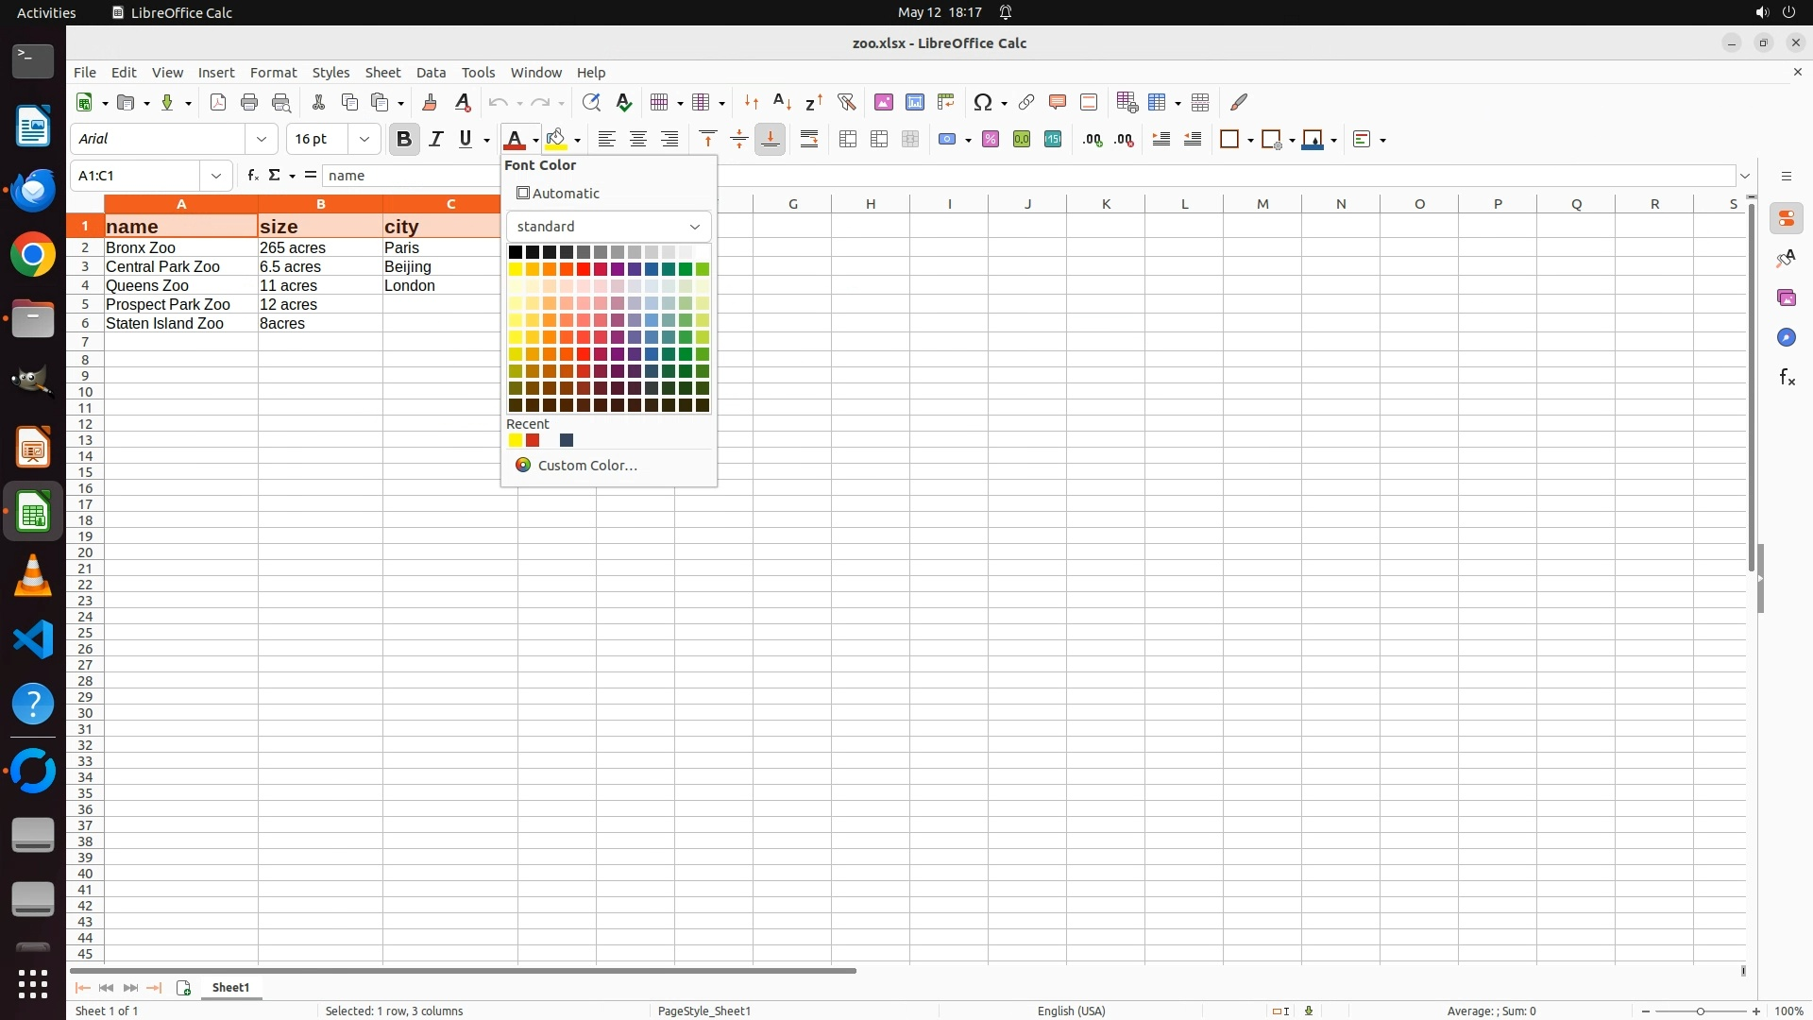Click the Insert Special Character icon
Screen dimensions: 1813x1020
point(983,102)
